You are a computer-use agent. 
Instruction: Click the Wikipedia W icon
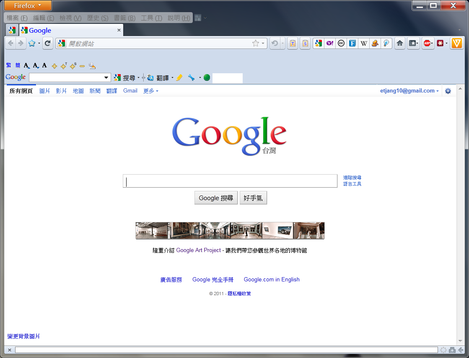coord(364,43)
